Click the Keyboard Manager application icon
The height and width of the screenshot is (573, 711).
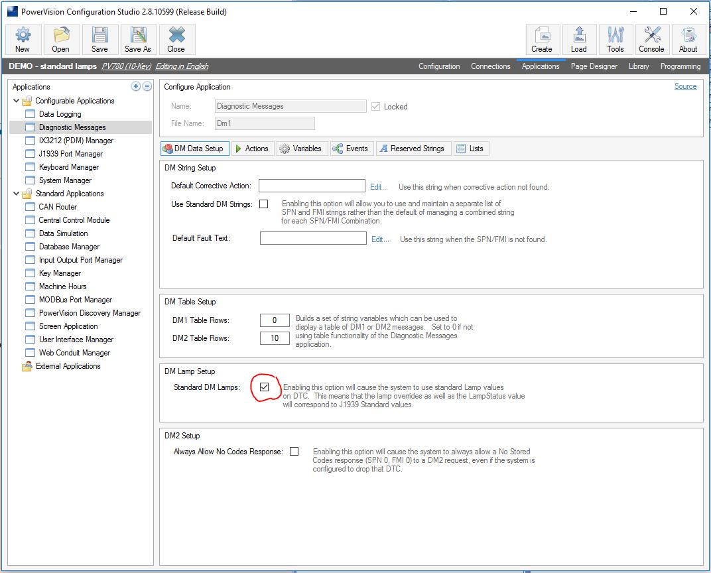pos(30,167)
